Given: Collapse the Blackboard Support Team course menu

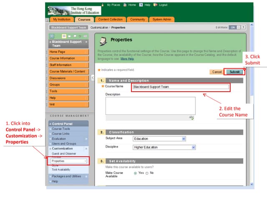Looking at the screenshot, I should pos(50,42).
